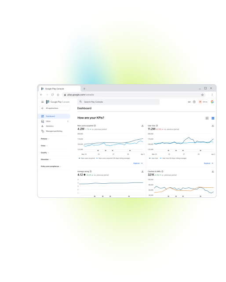
Task: Click Explore link under User loss
Action: (208, 163)
